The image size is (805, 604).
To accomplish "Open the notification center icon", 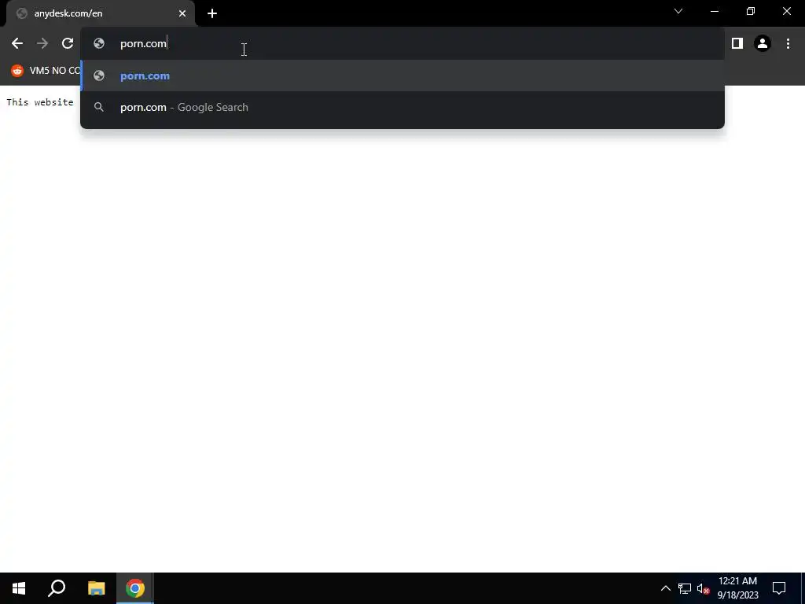I will click(x=779, y=588).
